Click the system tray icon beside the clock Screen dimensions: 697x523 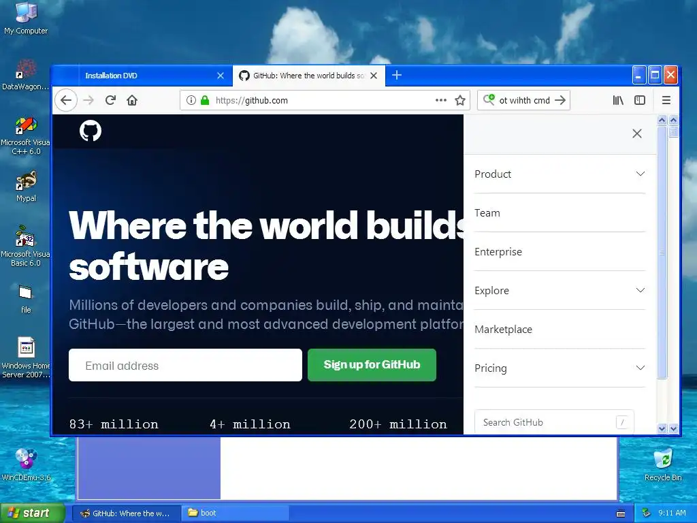pos(646,513)
